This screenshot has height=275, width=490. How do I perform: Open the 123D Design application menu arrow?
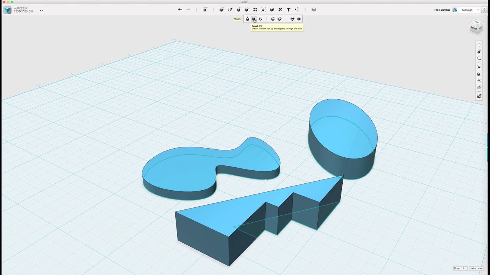(41, 10)
